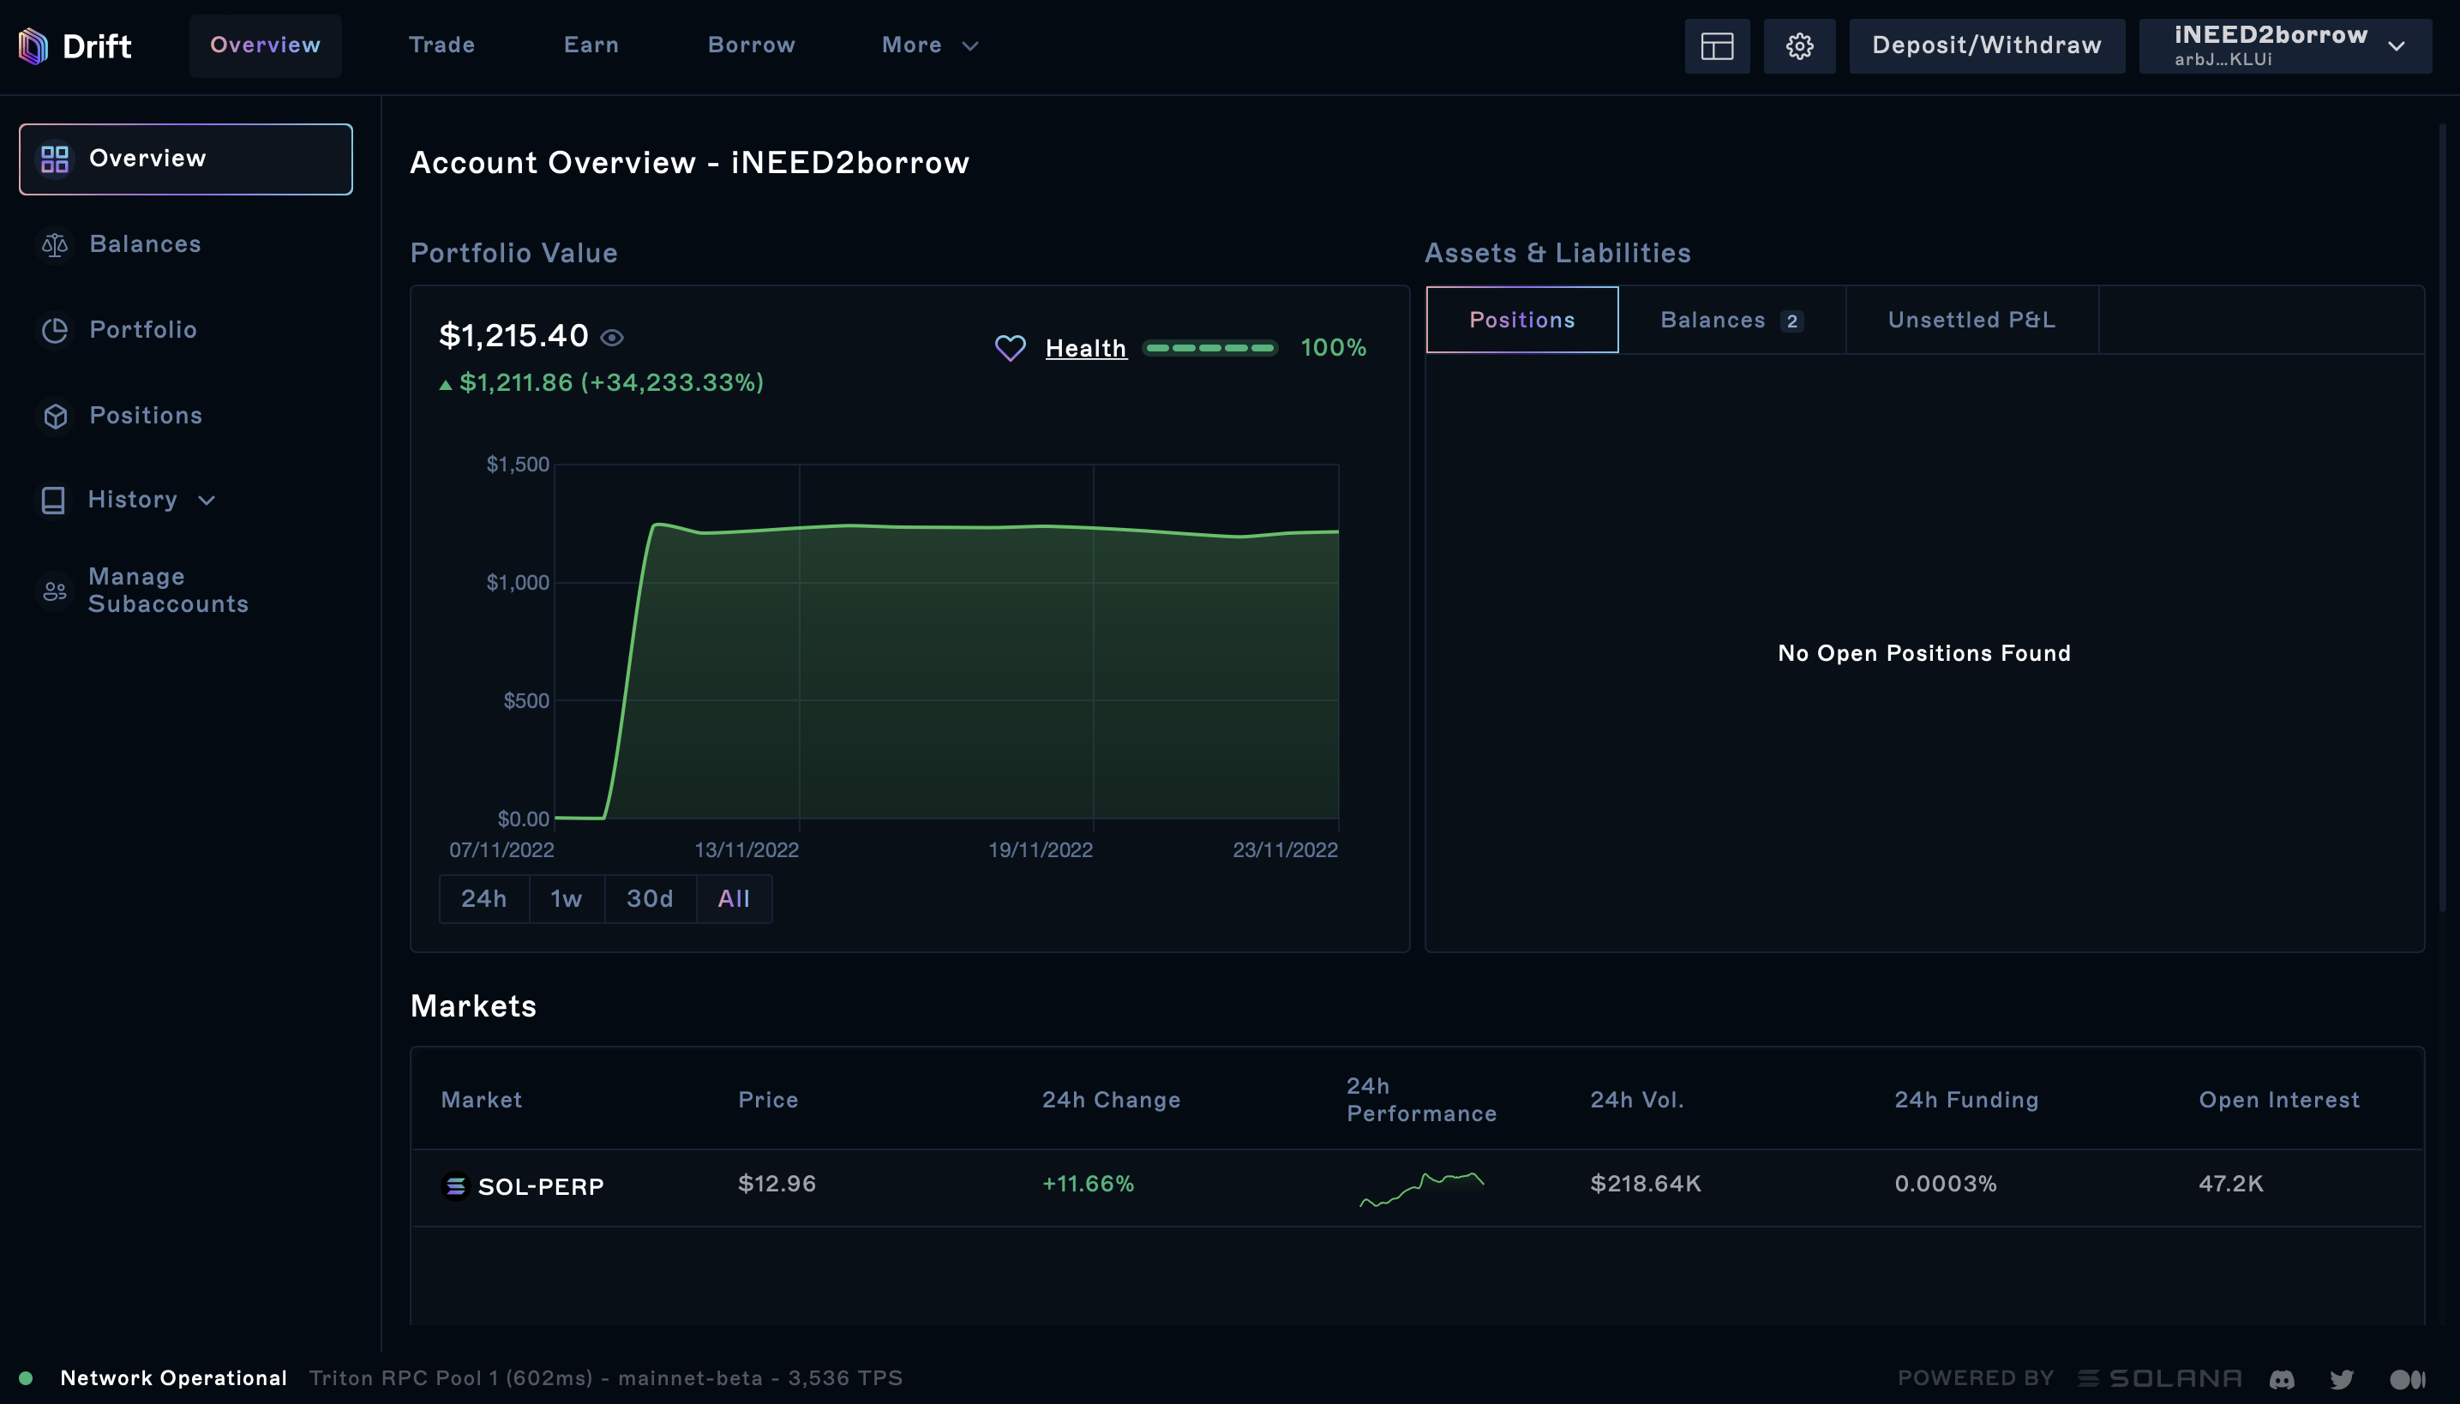Viewport: 2460px width, 1404px height.
Task: Toggle portfolio value visibility eye icon
Action: 612,338
